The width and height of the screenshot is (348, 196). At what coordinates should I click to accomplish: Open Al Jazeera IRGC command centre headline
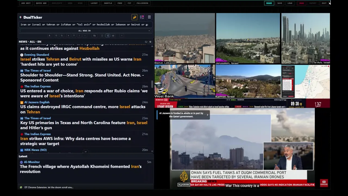[83, 109]
